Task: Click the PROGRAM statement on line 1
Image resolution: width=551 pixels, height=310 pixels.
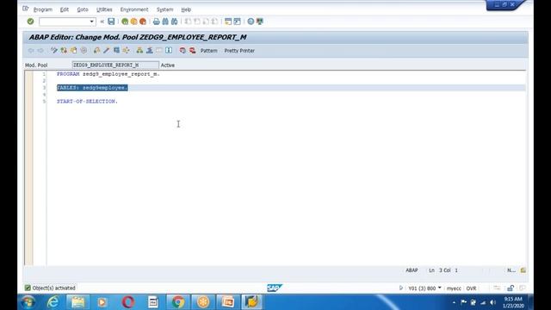Action: (108, 74)
